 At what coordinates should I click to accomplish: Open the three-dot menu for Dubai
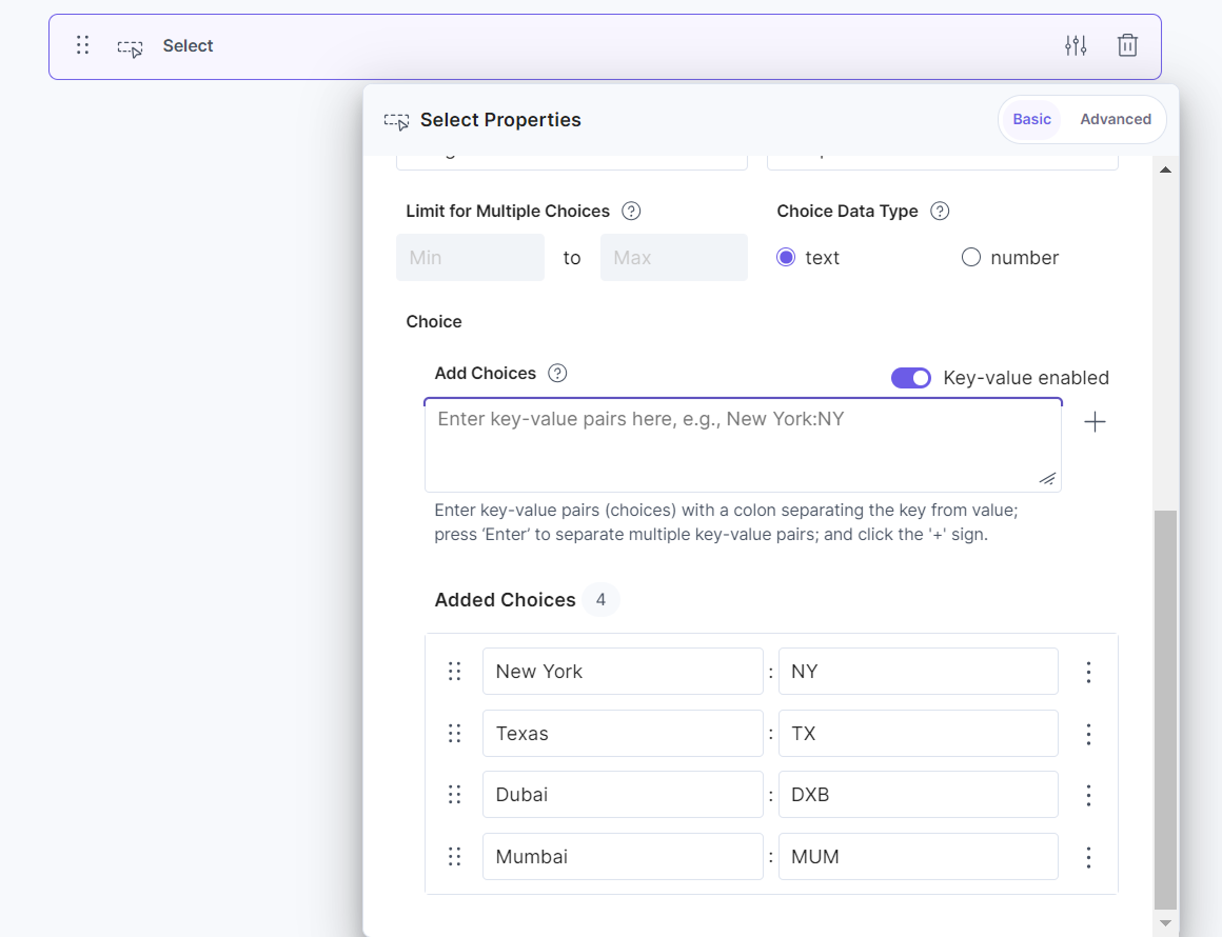tap(1088, 795)
